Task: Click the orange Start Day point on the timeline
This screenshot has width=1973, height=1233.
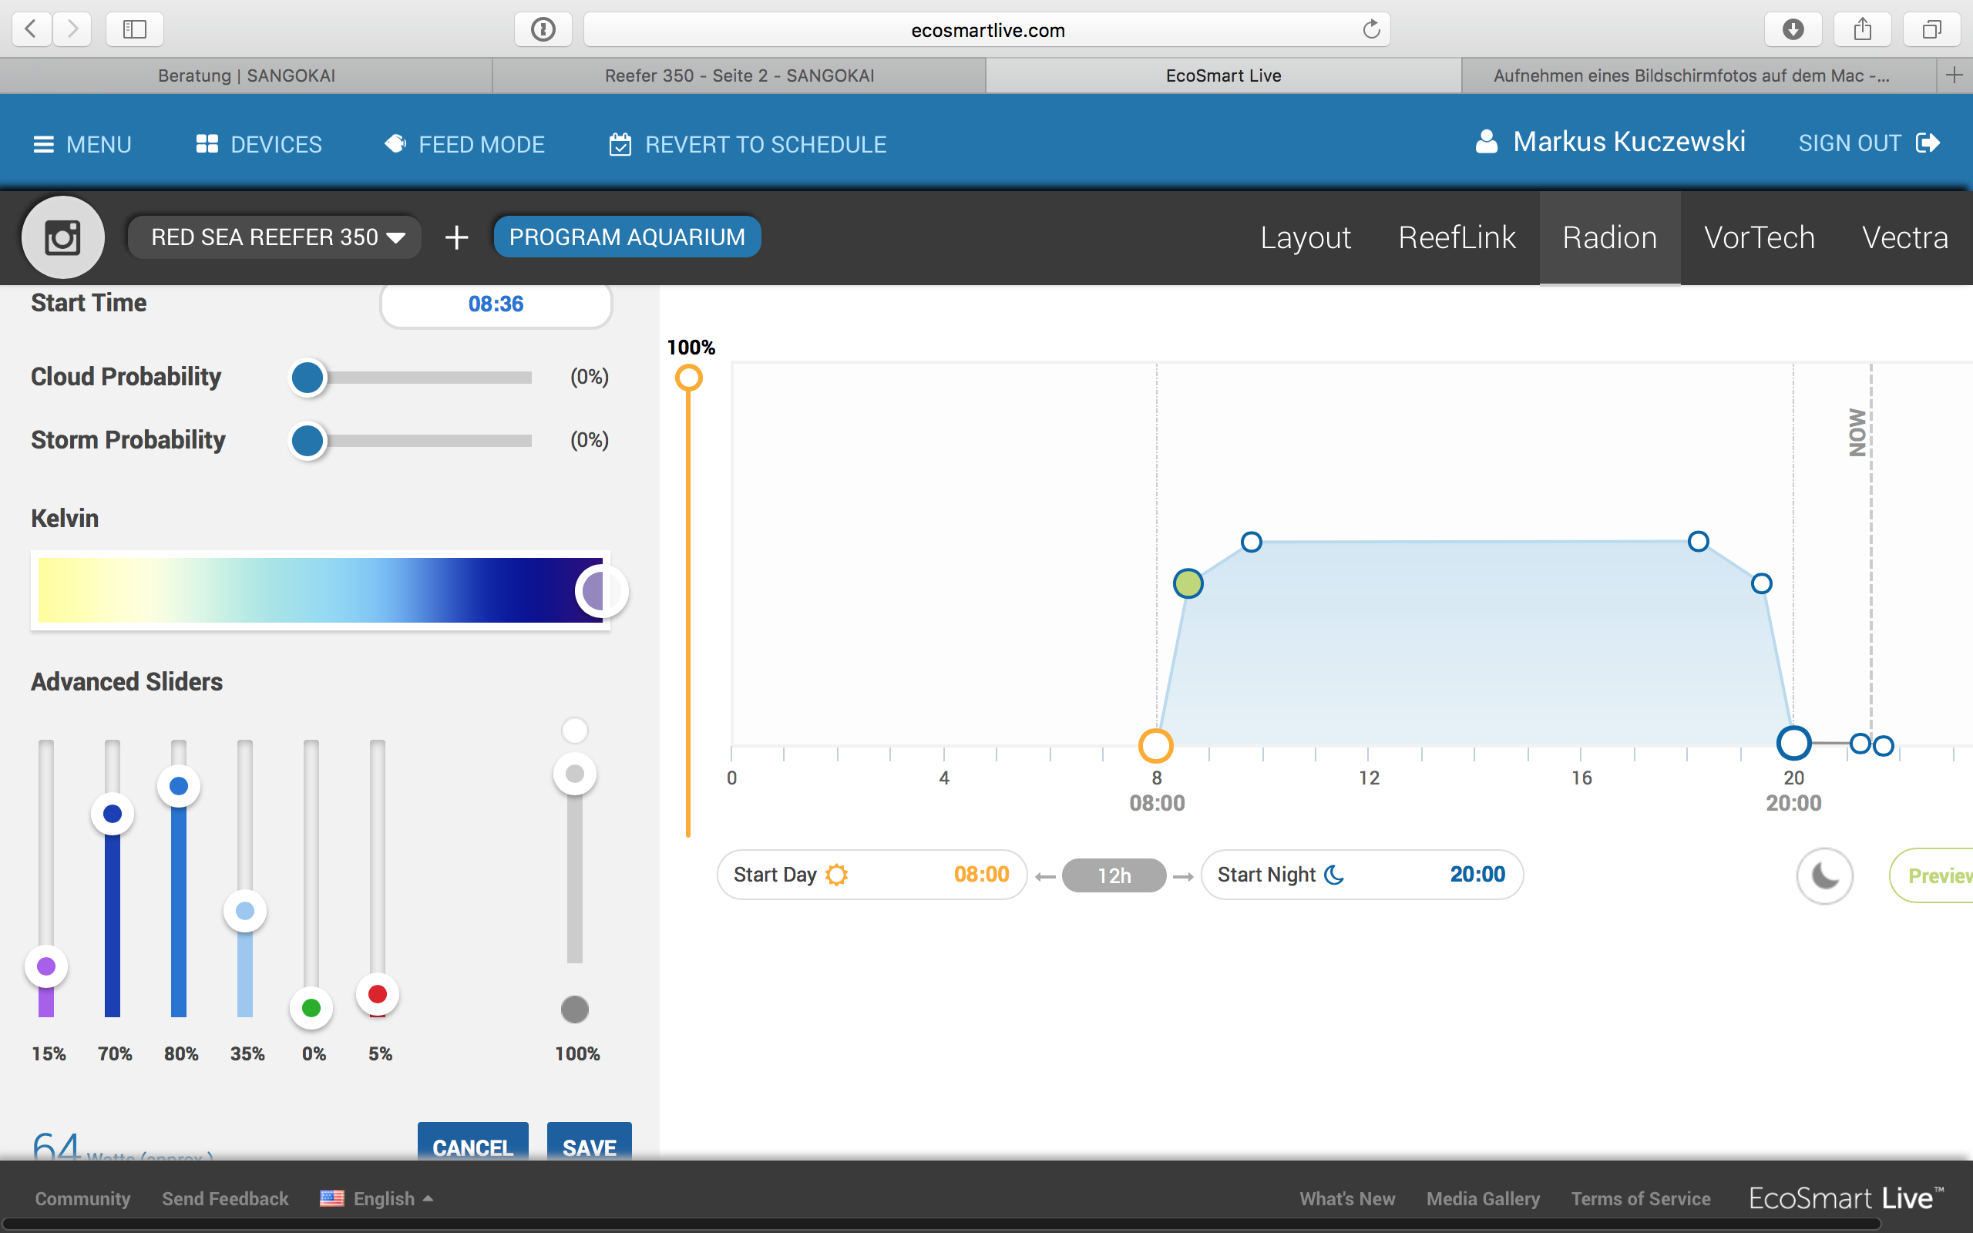Action: [x=1155, y=744]
